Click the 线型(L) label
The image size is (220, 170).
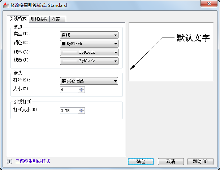tap(22, 52)
